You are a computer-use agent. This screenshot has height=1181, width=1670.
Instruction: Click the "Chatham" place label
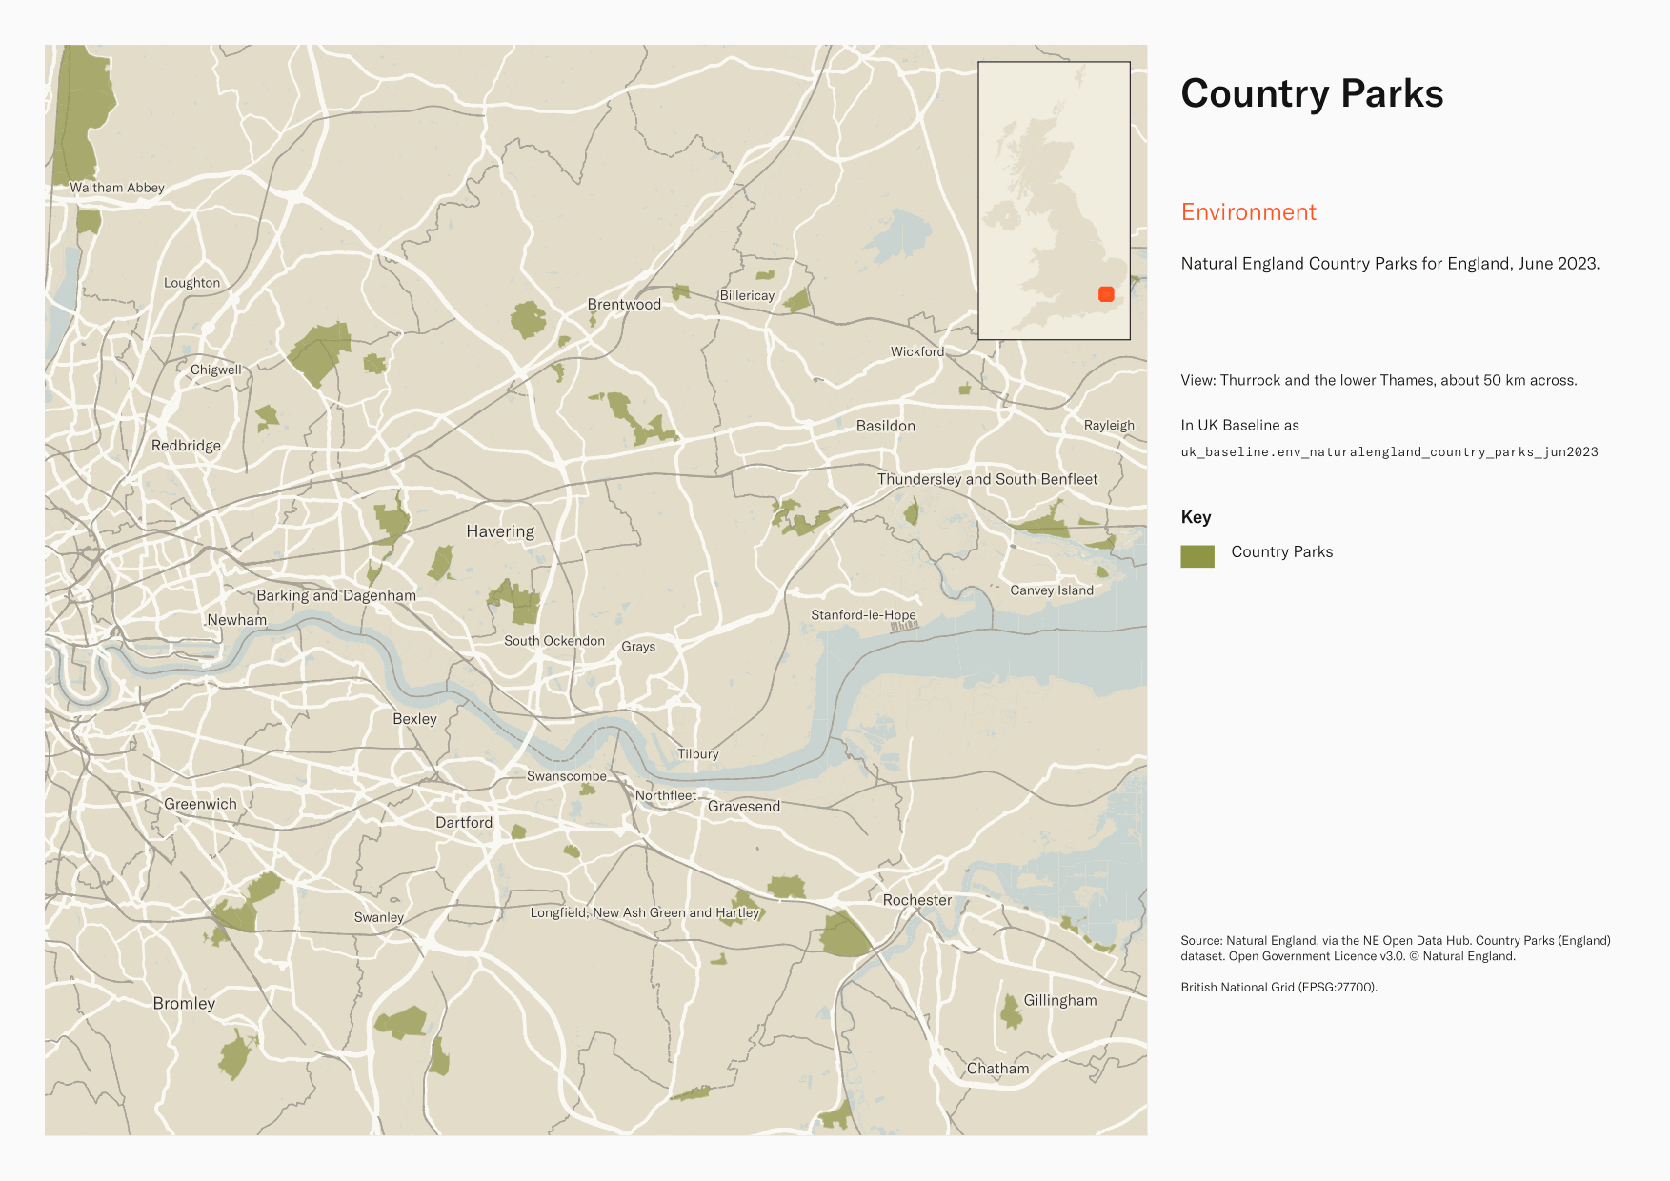pos(998,1069)
